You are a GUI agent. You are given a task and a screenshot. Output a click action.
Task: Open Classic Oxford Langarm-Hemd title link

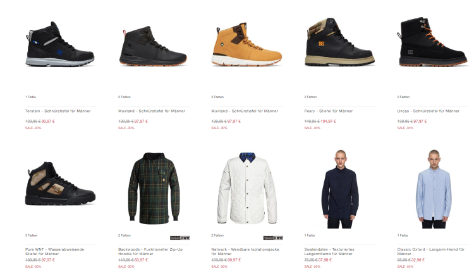pos(431,251)
